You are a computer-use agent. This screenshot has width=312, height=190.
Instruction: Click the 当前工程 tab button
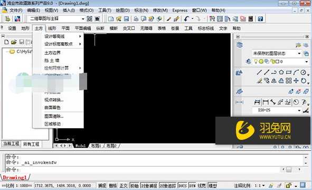11,144
